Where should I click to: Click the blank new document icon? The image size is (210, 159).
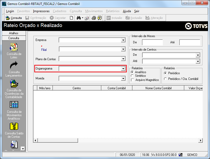[71, 18]
